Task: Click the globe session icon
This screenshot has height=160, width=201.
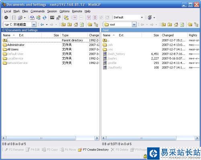Action: [x=150, y=18]
